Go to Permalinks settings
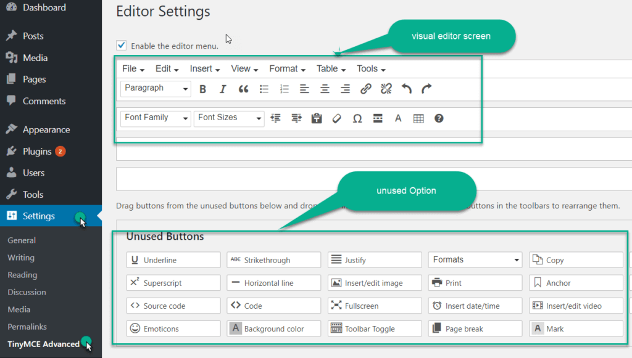The height and width of the screenshot is (358, 632). [x=27, y=327]
